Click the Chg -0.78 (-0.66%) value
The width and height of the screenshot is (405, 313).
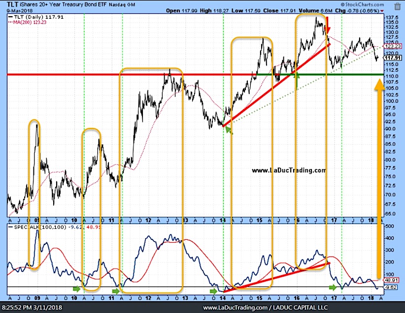click(x=357, y=10)
